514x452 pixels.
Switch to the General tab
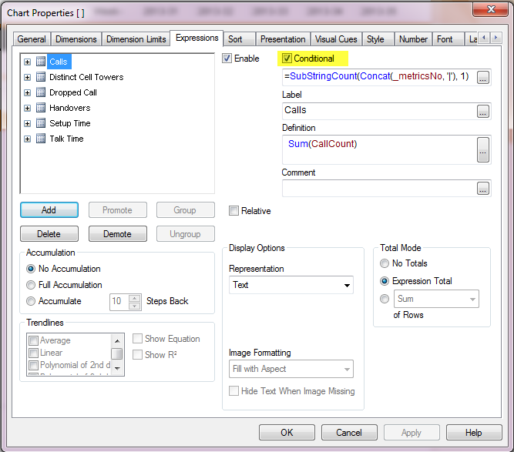pos(32,39)
